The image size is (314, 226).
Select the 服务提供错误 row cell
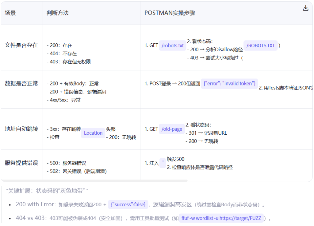click(x=21, y=163)
